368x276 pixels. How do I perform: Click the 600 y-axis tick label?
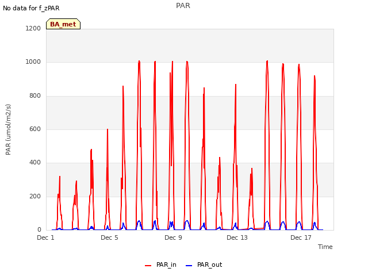tap(35, 129)
